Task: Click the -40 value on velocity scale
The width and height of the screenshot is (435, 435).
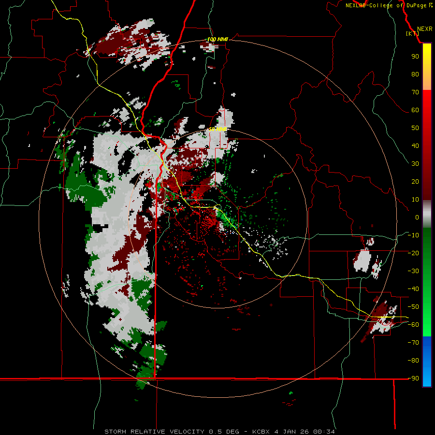Action: [x=413, y=289]
